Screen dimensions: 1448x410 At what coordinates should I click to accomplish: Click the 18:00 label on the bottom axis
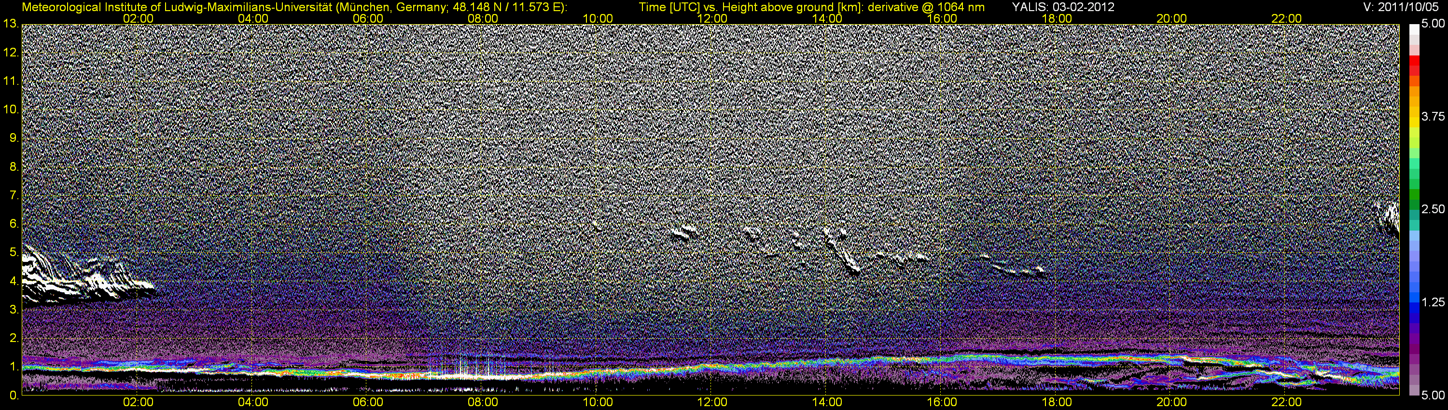1057,402
